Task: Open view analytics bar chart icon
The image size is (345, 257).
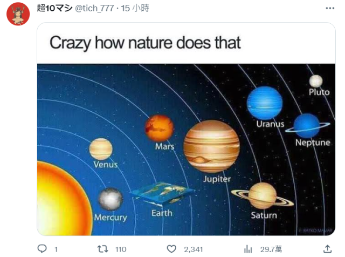Action: click(x=249, y=249)
